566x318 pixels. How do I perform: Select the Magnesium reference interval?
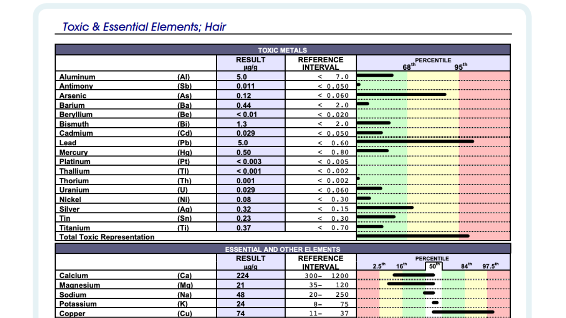point(329,285)
